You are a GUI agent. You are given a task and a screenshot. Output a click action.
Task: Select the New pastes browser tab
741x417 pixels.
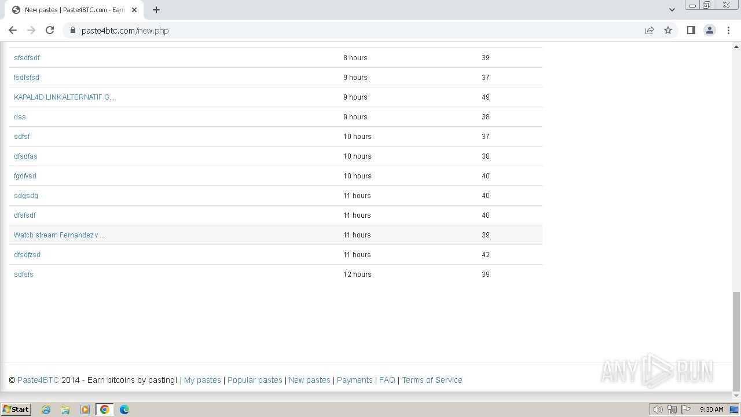click(74, 10)
